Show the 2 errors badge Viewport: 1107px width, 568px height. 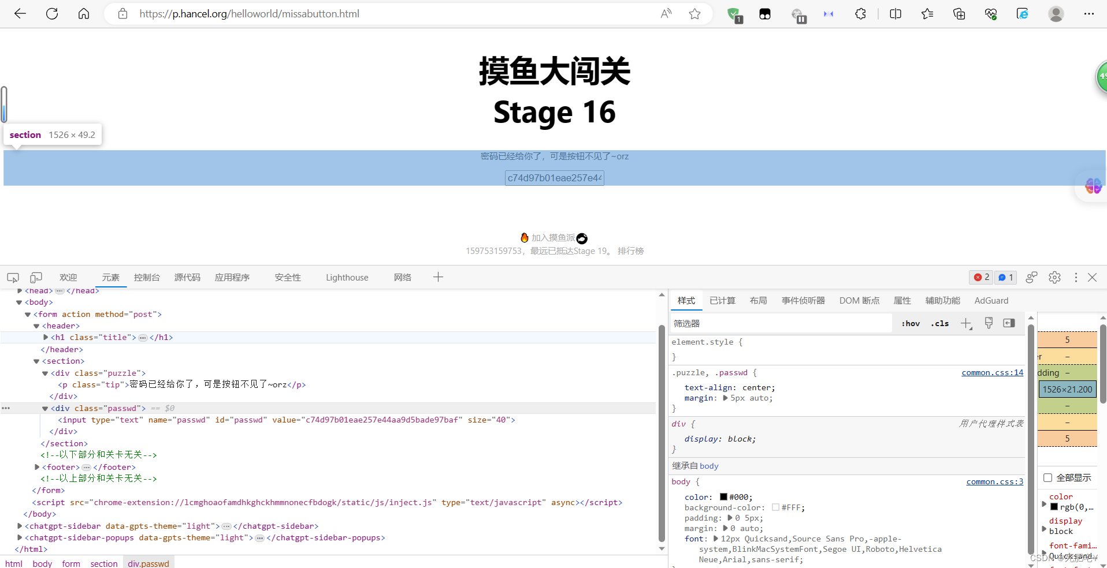click(982, 278)
